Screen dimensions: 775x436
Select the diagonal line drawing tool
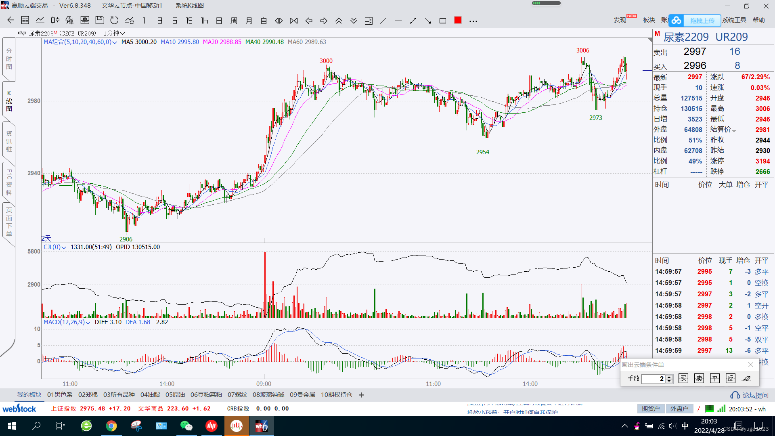click(x=383, y=21)
